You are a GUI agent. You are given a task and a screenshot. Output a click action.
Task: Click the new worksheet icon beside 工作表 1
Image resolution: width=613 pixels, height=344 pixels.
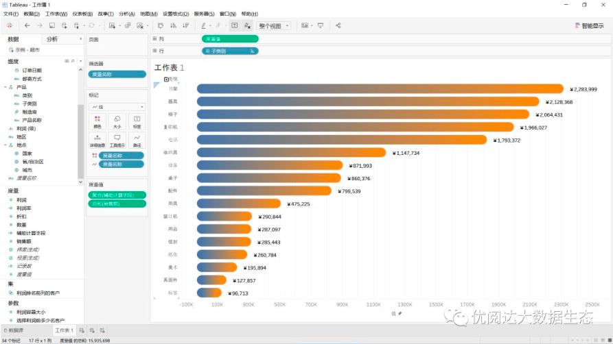tap(82, 330)
